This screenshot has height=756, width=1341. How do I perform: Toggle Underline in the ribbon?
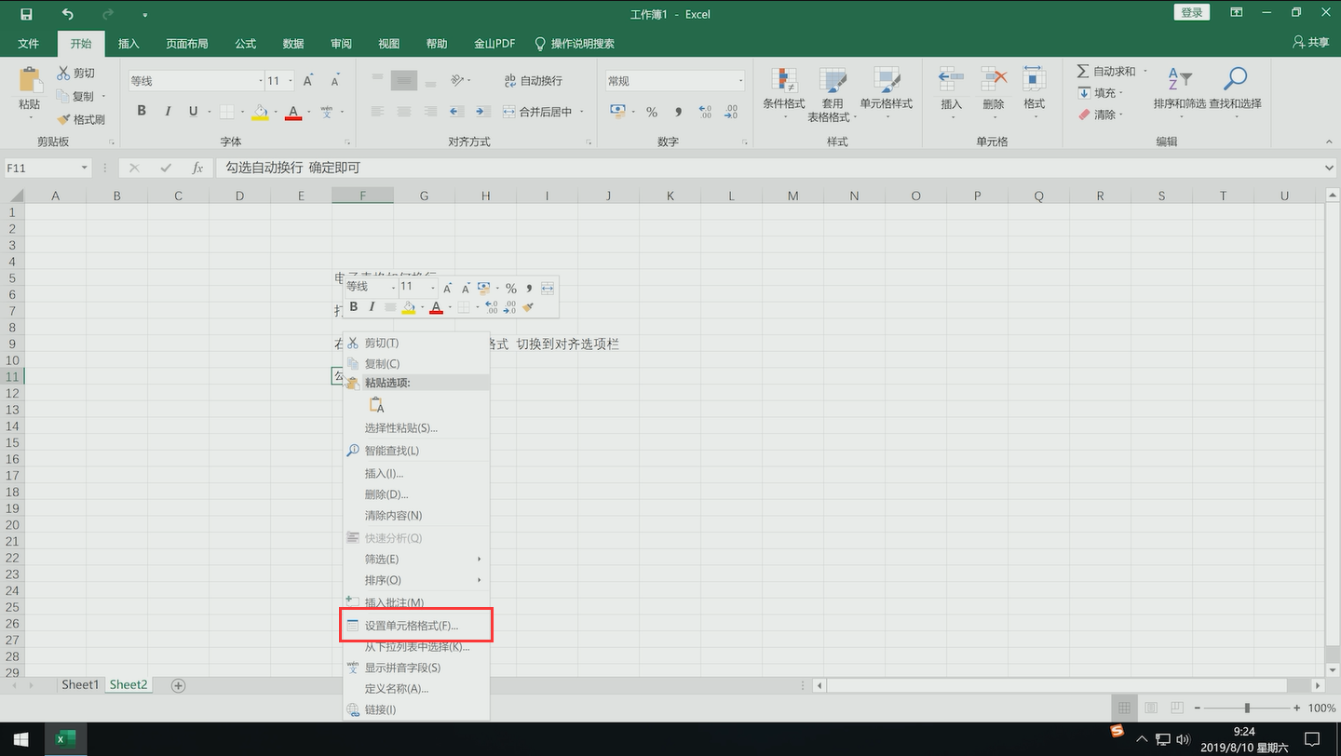point(193,112)
